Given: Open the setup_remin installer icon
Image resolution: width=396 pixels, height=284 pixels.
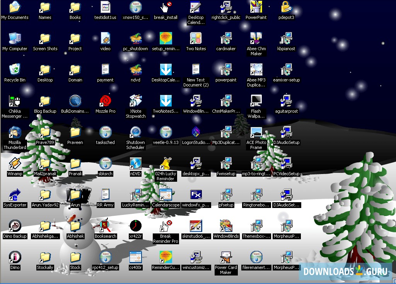Looking at the screenshot, I should [166, 38].
